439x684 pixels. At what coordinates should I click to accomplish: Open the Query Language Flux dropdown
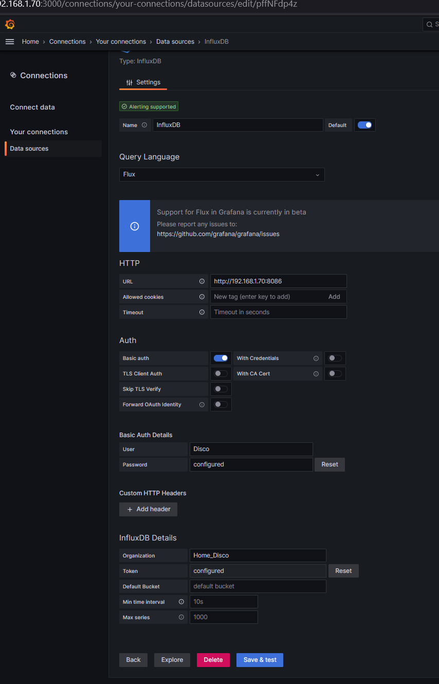[222, 174]
